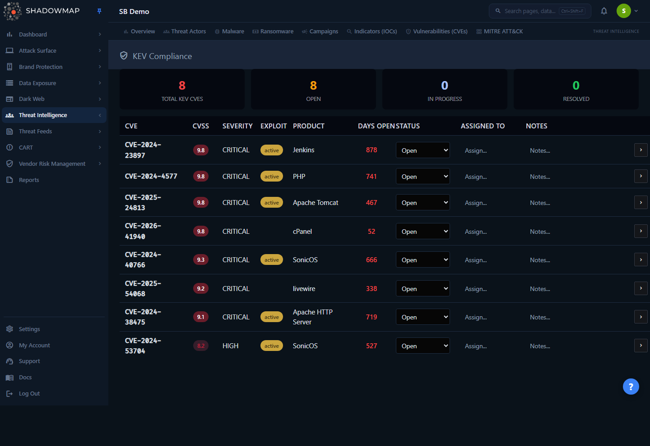Image resolution: width=650 pixels, height=446 pixels.
Task: Click the search pages input field
Action: pyautogui.click(x=540, y=11)
